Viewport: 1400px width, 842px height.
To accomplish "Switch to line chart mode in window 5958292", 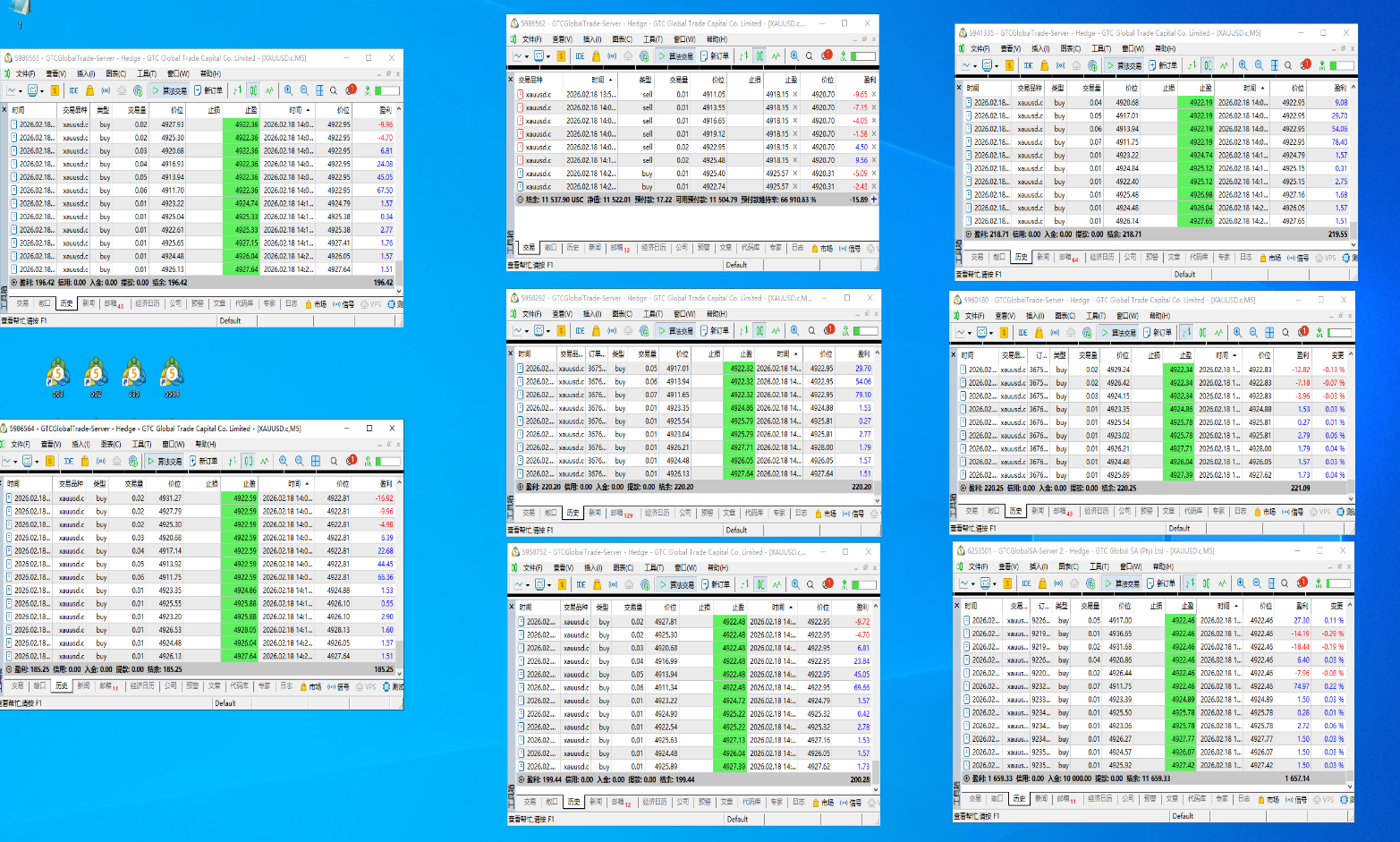I will click(x=776, y=330).
